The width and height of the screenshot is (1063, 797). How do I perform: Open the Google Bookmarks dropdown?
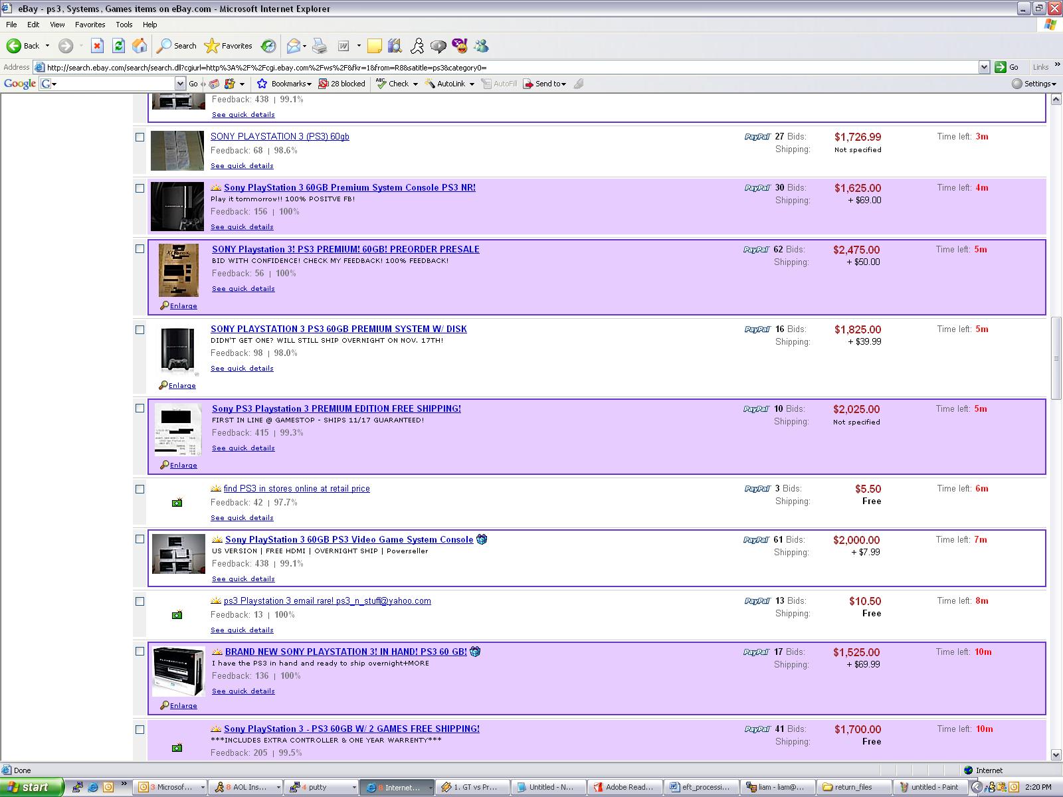tap(284, 84)
